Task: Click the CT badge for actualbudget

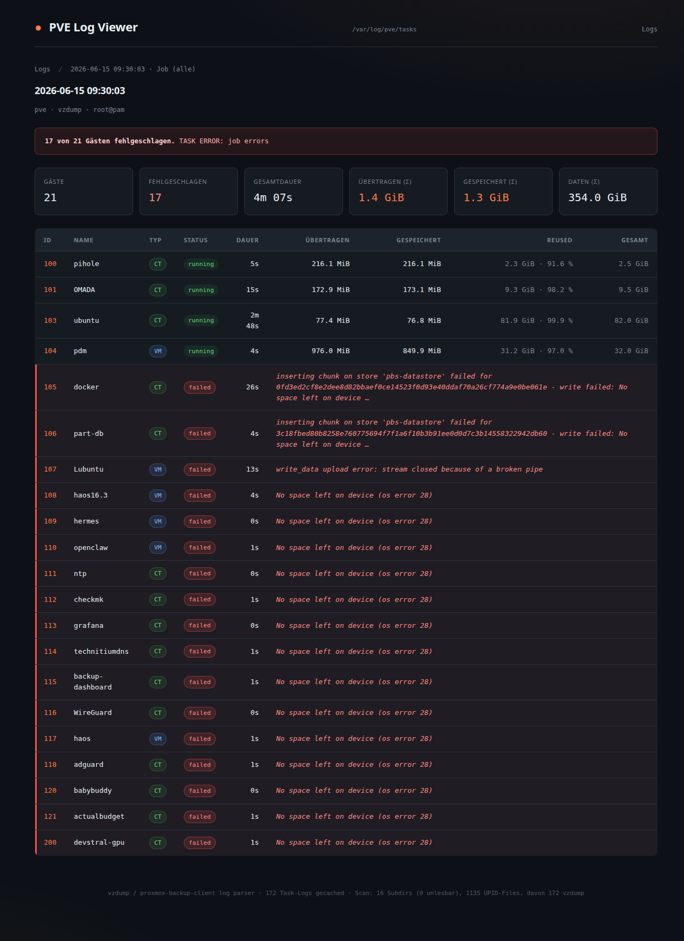Action: point(158,817)
